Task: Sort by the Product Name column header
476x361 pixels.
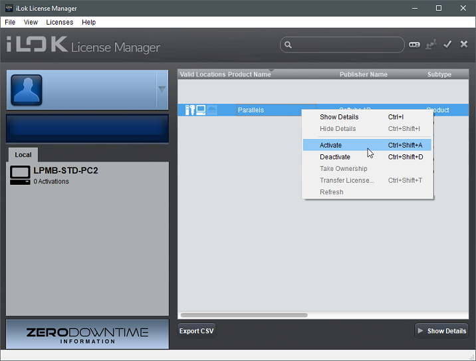Action: [x=249, y=74]
